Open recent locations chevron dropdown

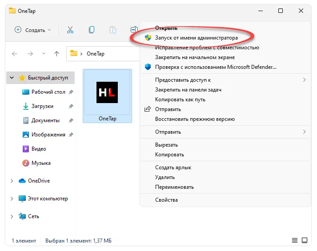coord(44,54)
